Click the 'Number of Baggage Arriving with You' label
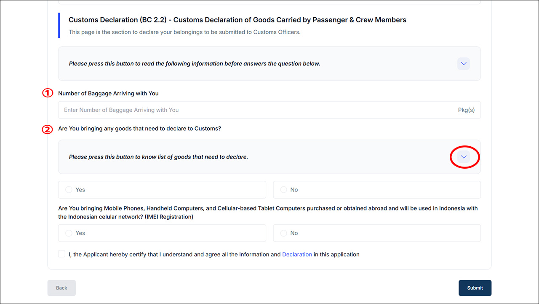The height and width of the screenshot is (304, 539). pyautogui.click(x=108, y=94)
